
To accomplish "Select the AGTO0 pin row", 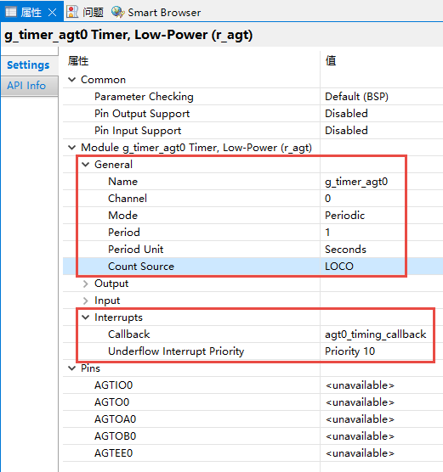I will 253,402.
